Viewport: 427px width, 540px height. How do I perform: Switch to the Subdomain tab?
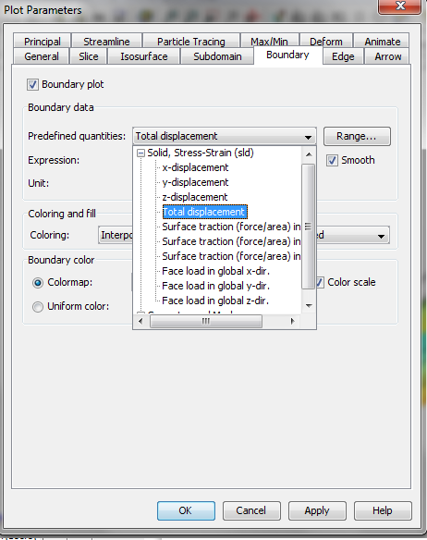coord(217,56)
